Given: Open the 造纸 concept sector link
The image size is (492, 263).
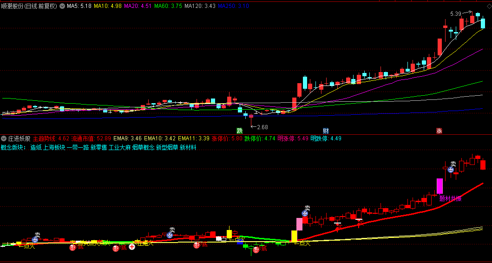Looking at the screenshot, I should click(36, 147).
